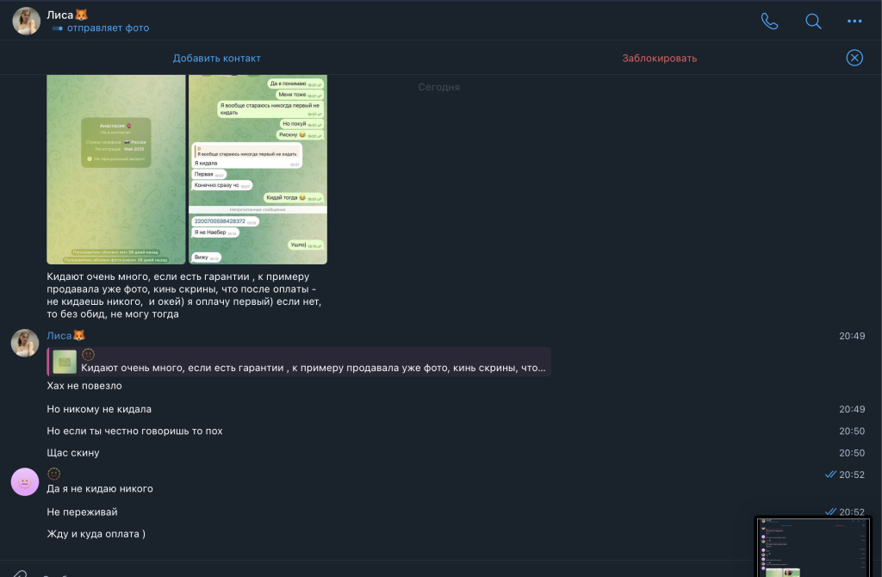Click Лиса's avatar beside 20:49 message

point(25,343)
